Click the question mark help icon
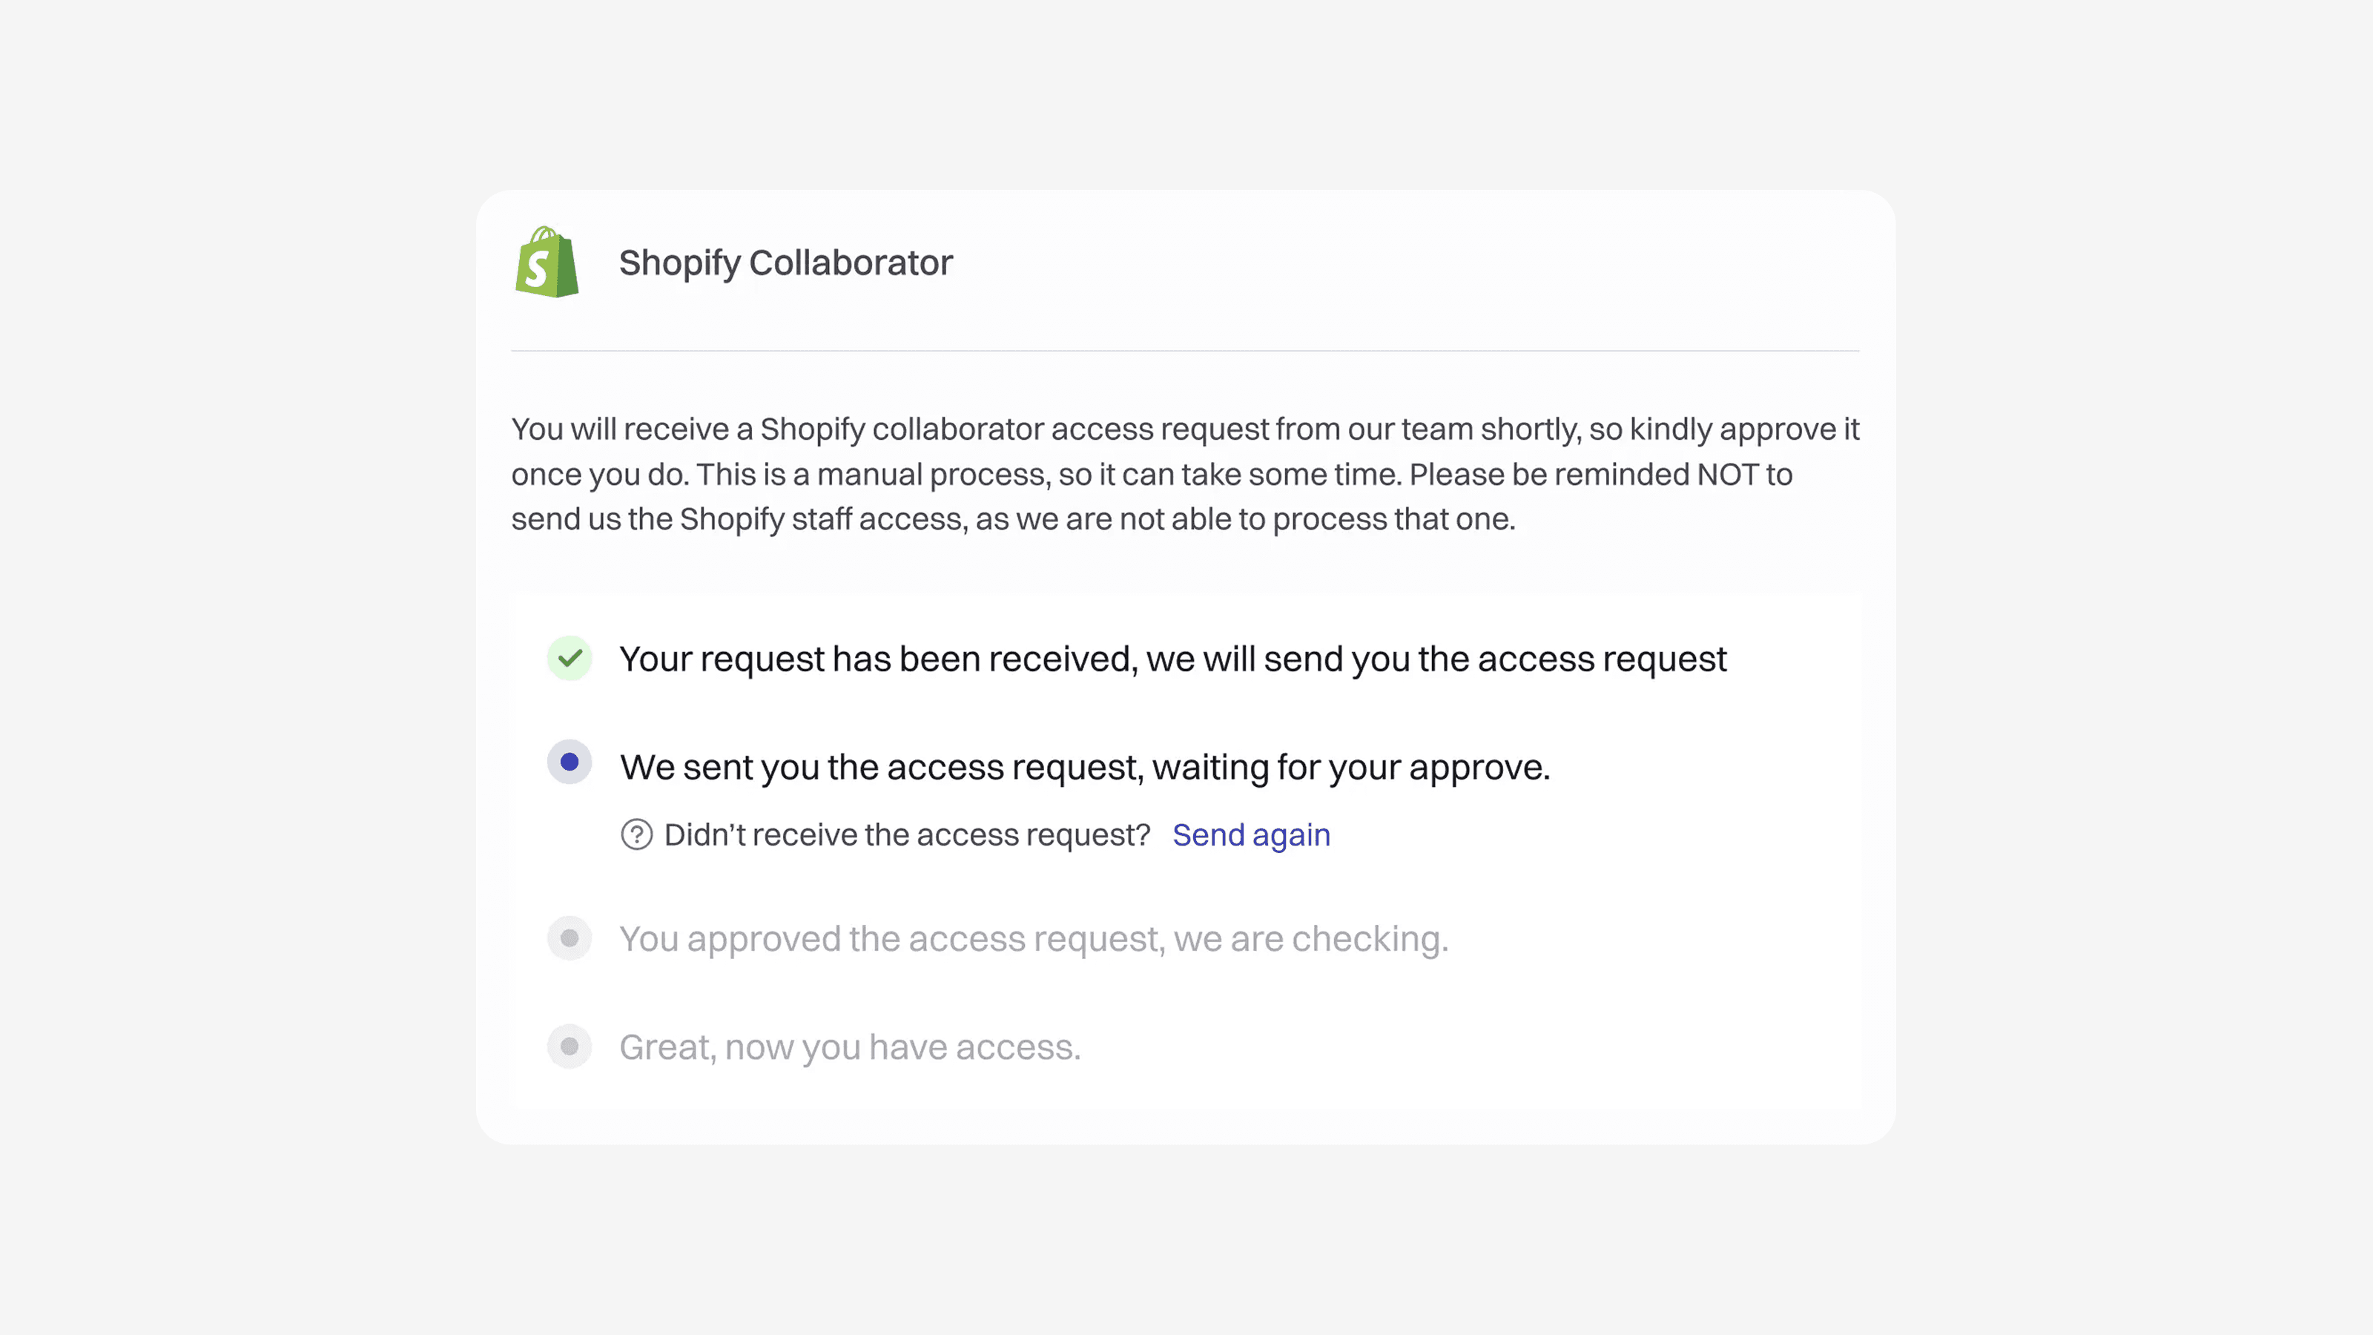The width and height of the screenshot is (2373, 1335). [636, 834]
